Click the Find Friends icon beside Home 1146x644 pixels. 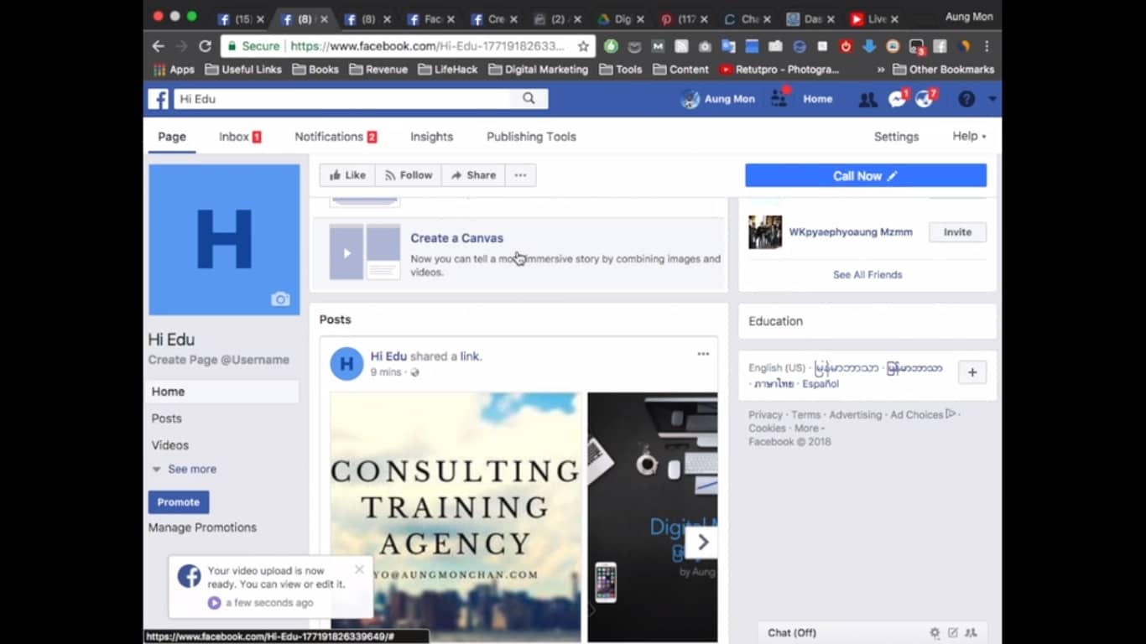click(779, 98)
